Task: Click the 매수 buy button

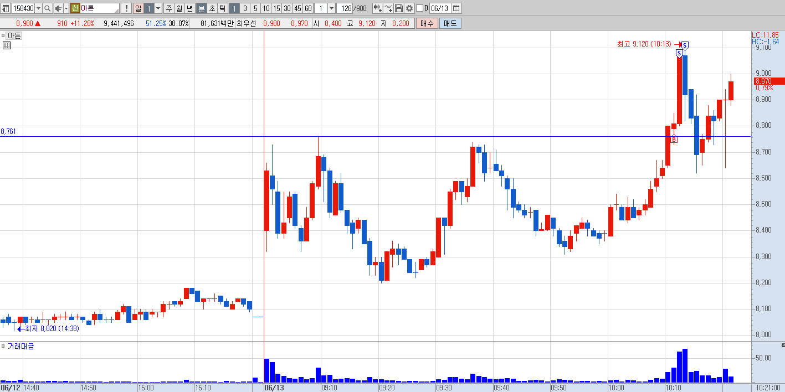Action: (427, 23)
